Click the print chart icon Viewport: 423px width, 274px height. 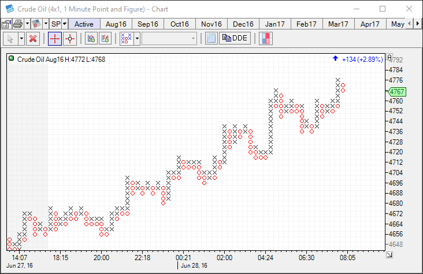point(18,24)
